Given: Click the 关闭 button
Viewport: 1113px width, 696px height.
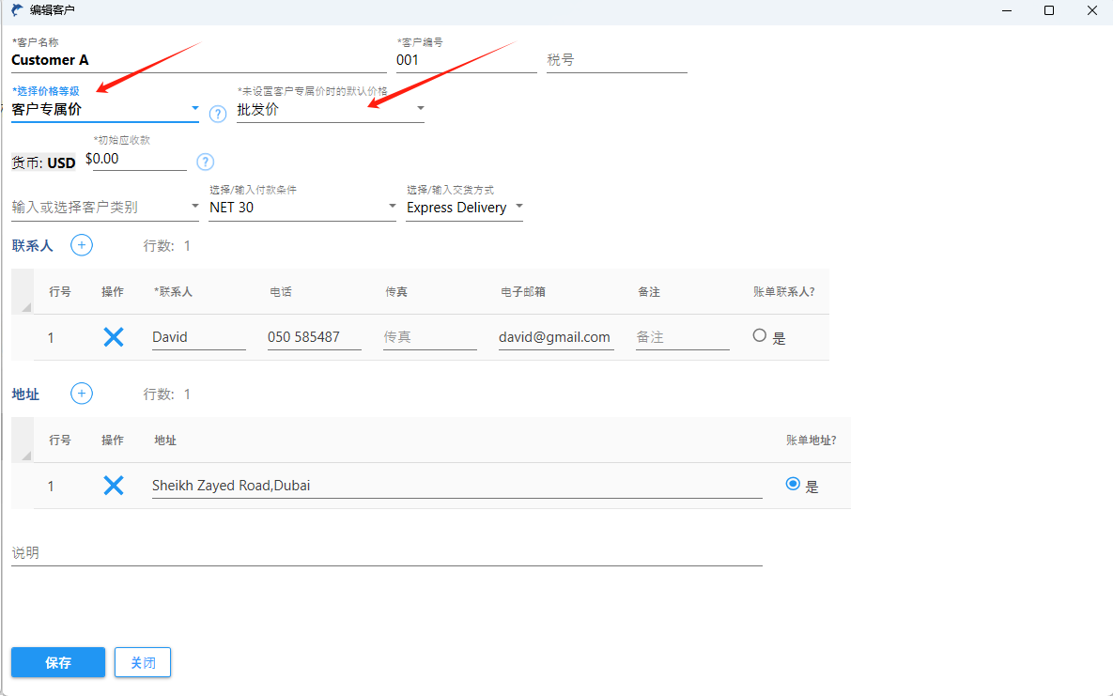Looking at the screenshot, I should 143,662.
